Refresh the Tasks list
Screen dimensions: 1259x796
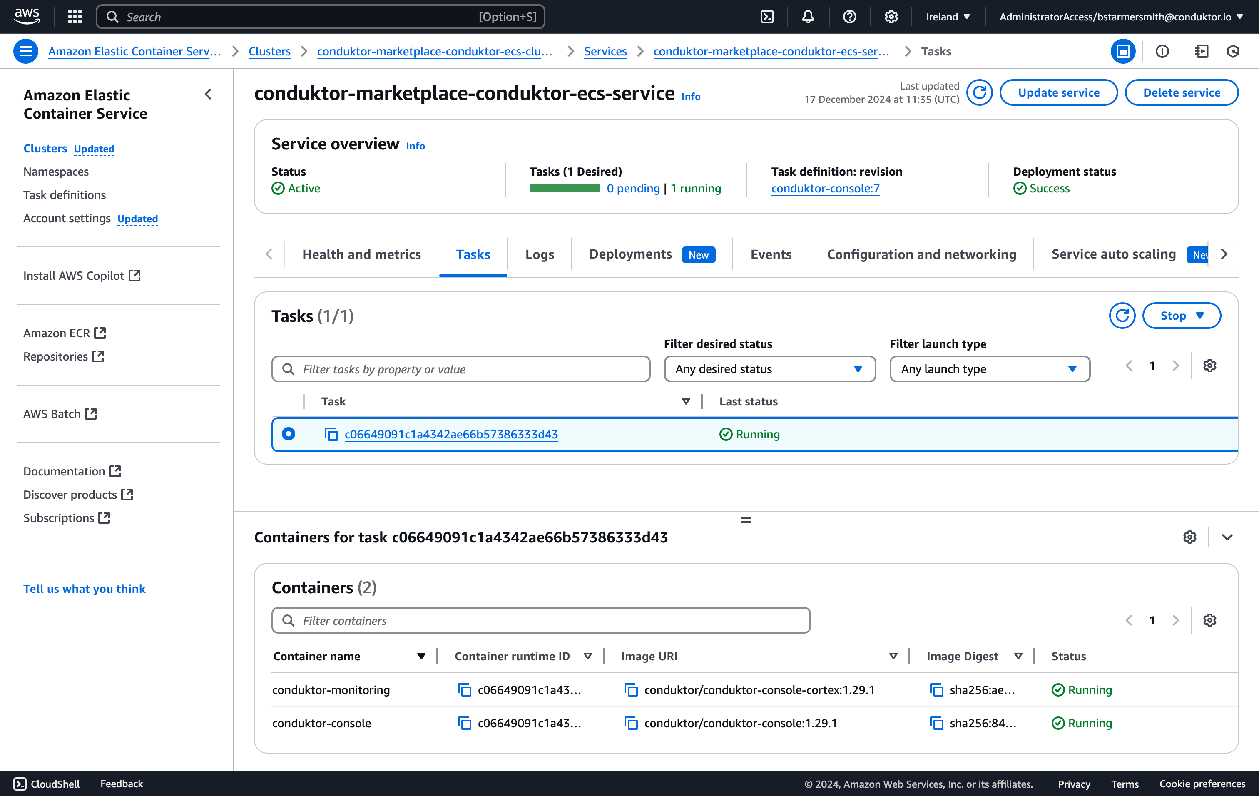pos(1122,316)
